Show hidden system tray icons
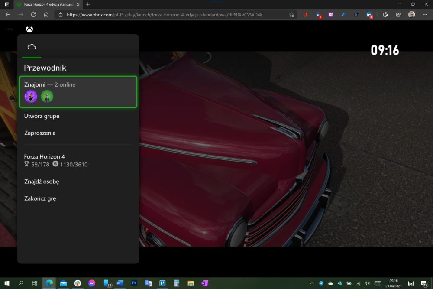The width and height of the screenshot is (433, 289). click(x=312, y=283)
